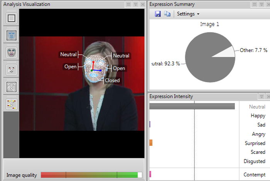The width and height of the screenshot is (270, 181).
Task: Toggle the face bounding box display icon
Action: (11, 18)
